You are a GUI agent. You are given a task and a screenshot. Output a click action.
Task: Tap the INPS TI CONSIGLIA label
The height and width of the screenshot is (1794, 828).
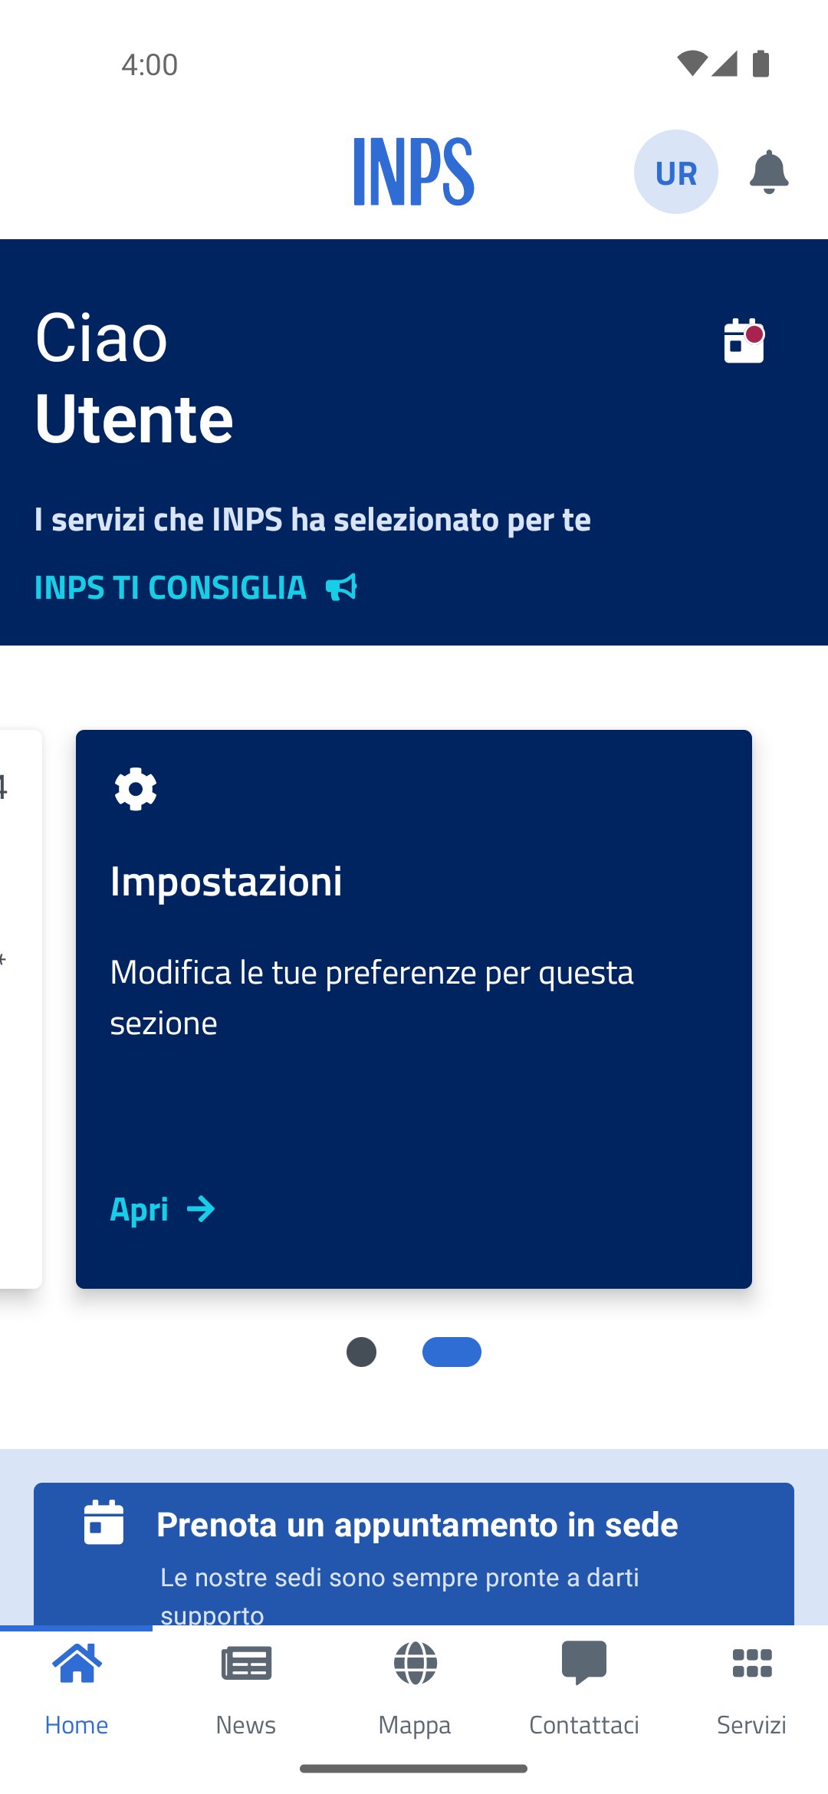(x=171, y=587)
